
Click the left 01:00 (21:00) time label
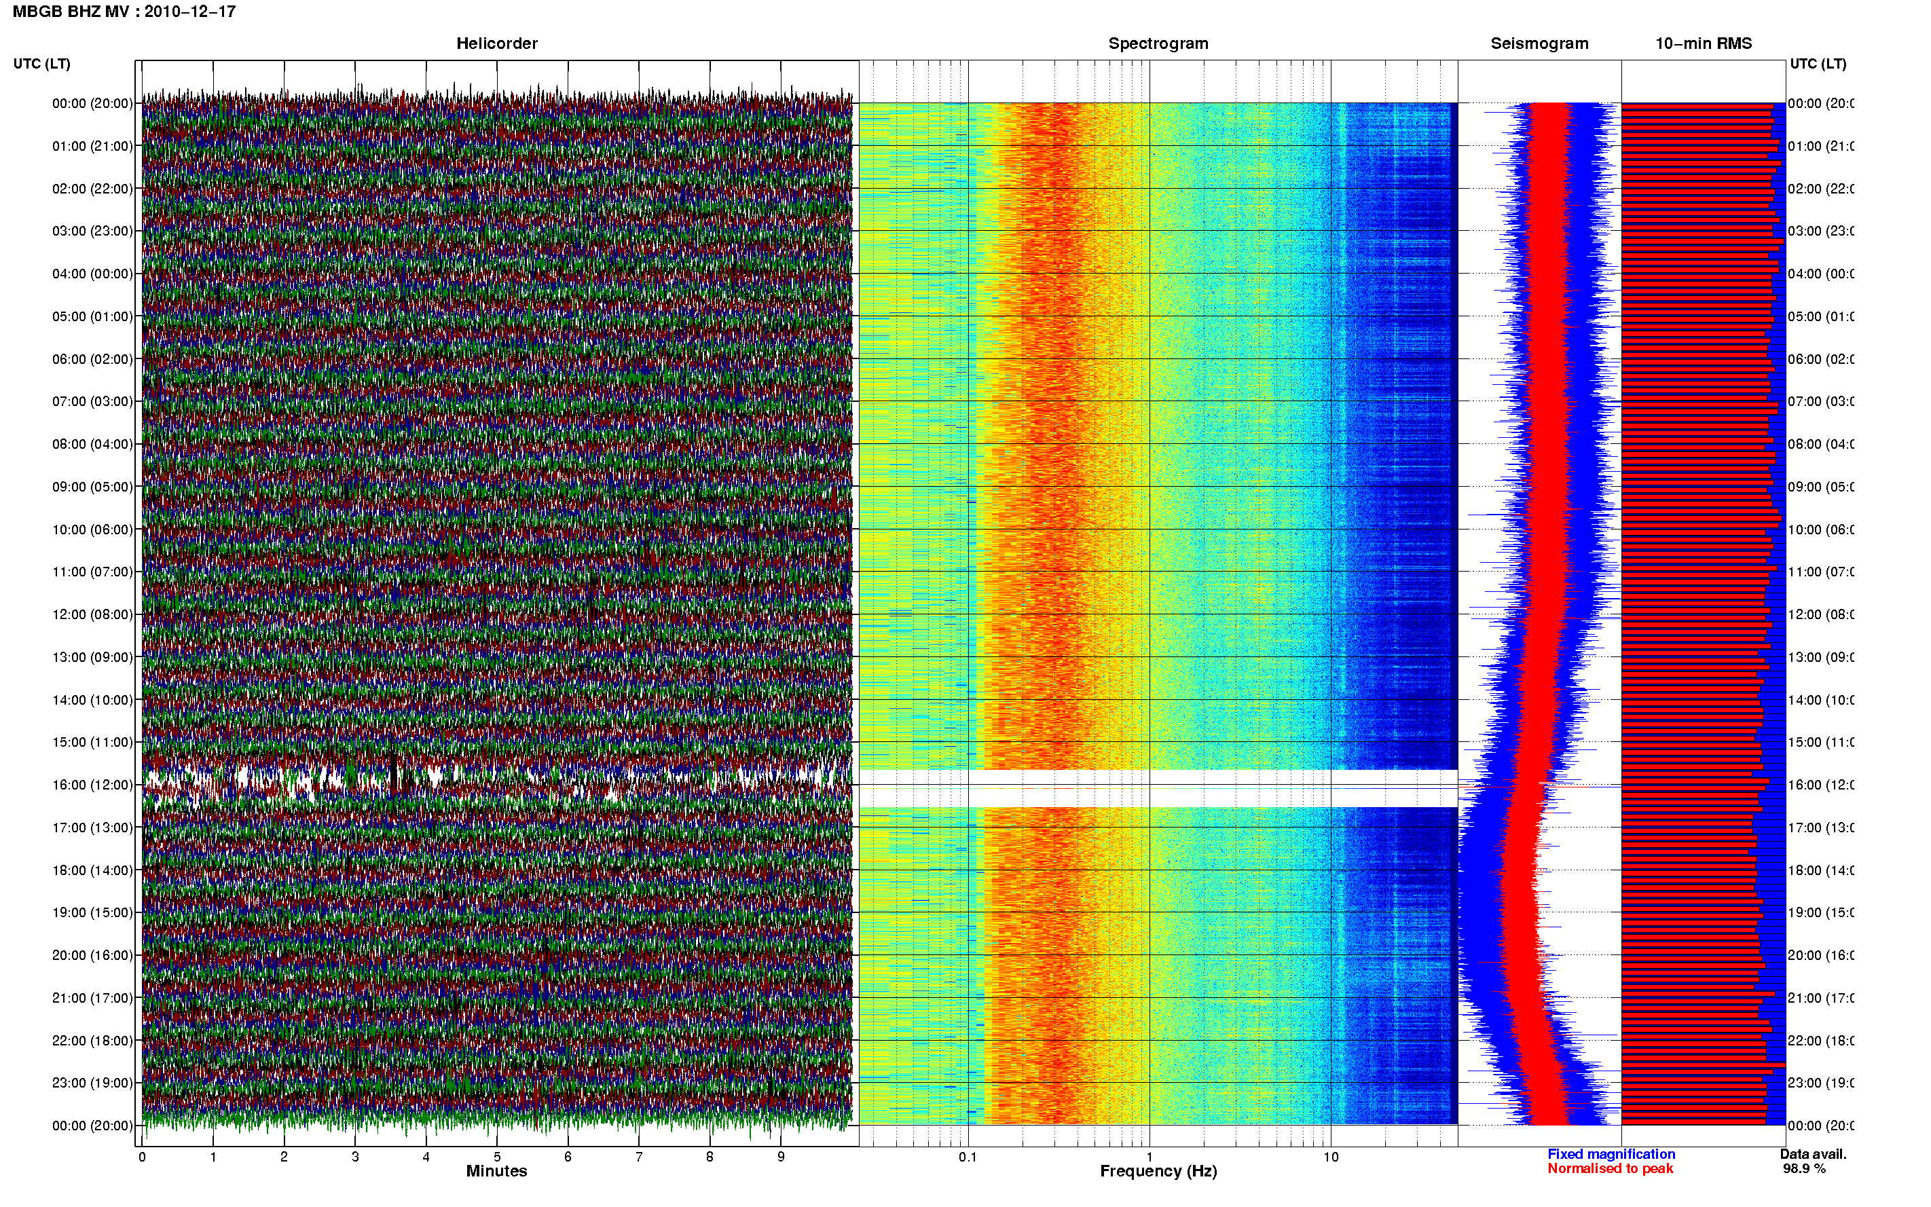click(92, 146)
